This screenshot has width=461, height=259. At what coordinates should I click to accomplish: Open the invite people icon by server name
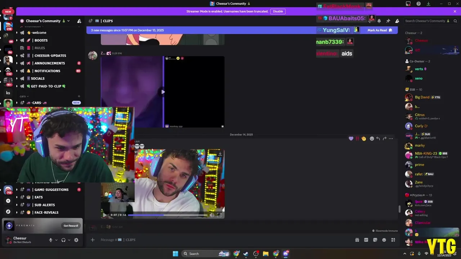pos(79,21)
